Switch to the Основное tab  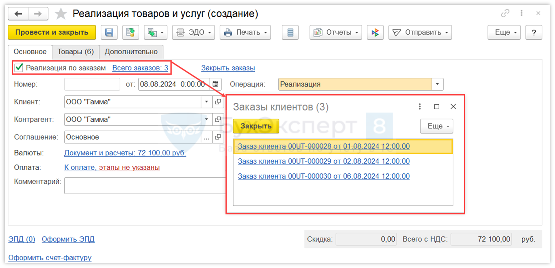click(30, 52)
